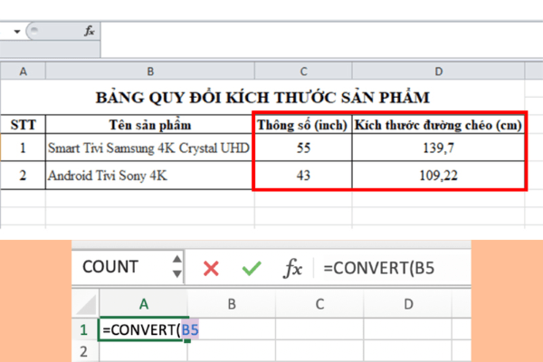This screenshot has width=543, height=362.
Task: Click the cell with value 43
Action: pyautogui.click(x=303, y=176)
